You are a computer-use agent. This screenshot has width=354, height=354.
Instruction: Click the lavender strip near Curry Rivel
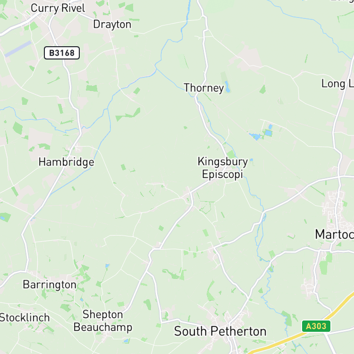18,49
